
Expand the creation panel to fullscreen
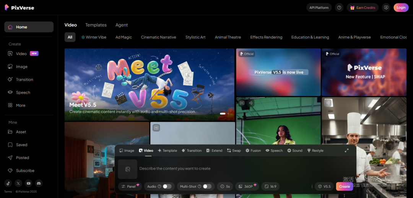click(x=346, y=150)
